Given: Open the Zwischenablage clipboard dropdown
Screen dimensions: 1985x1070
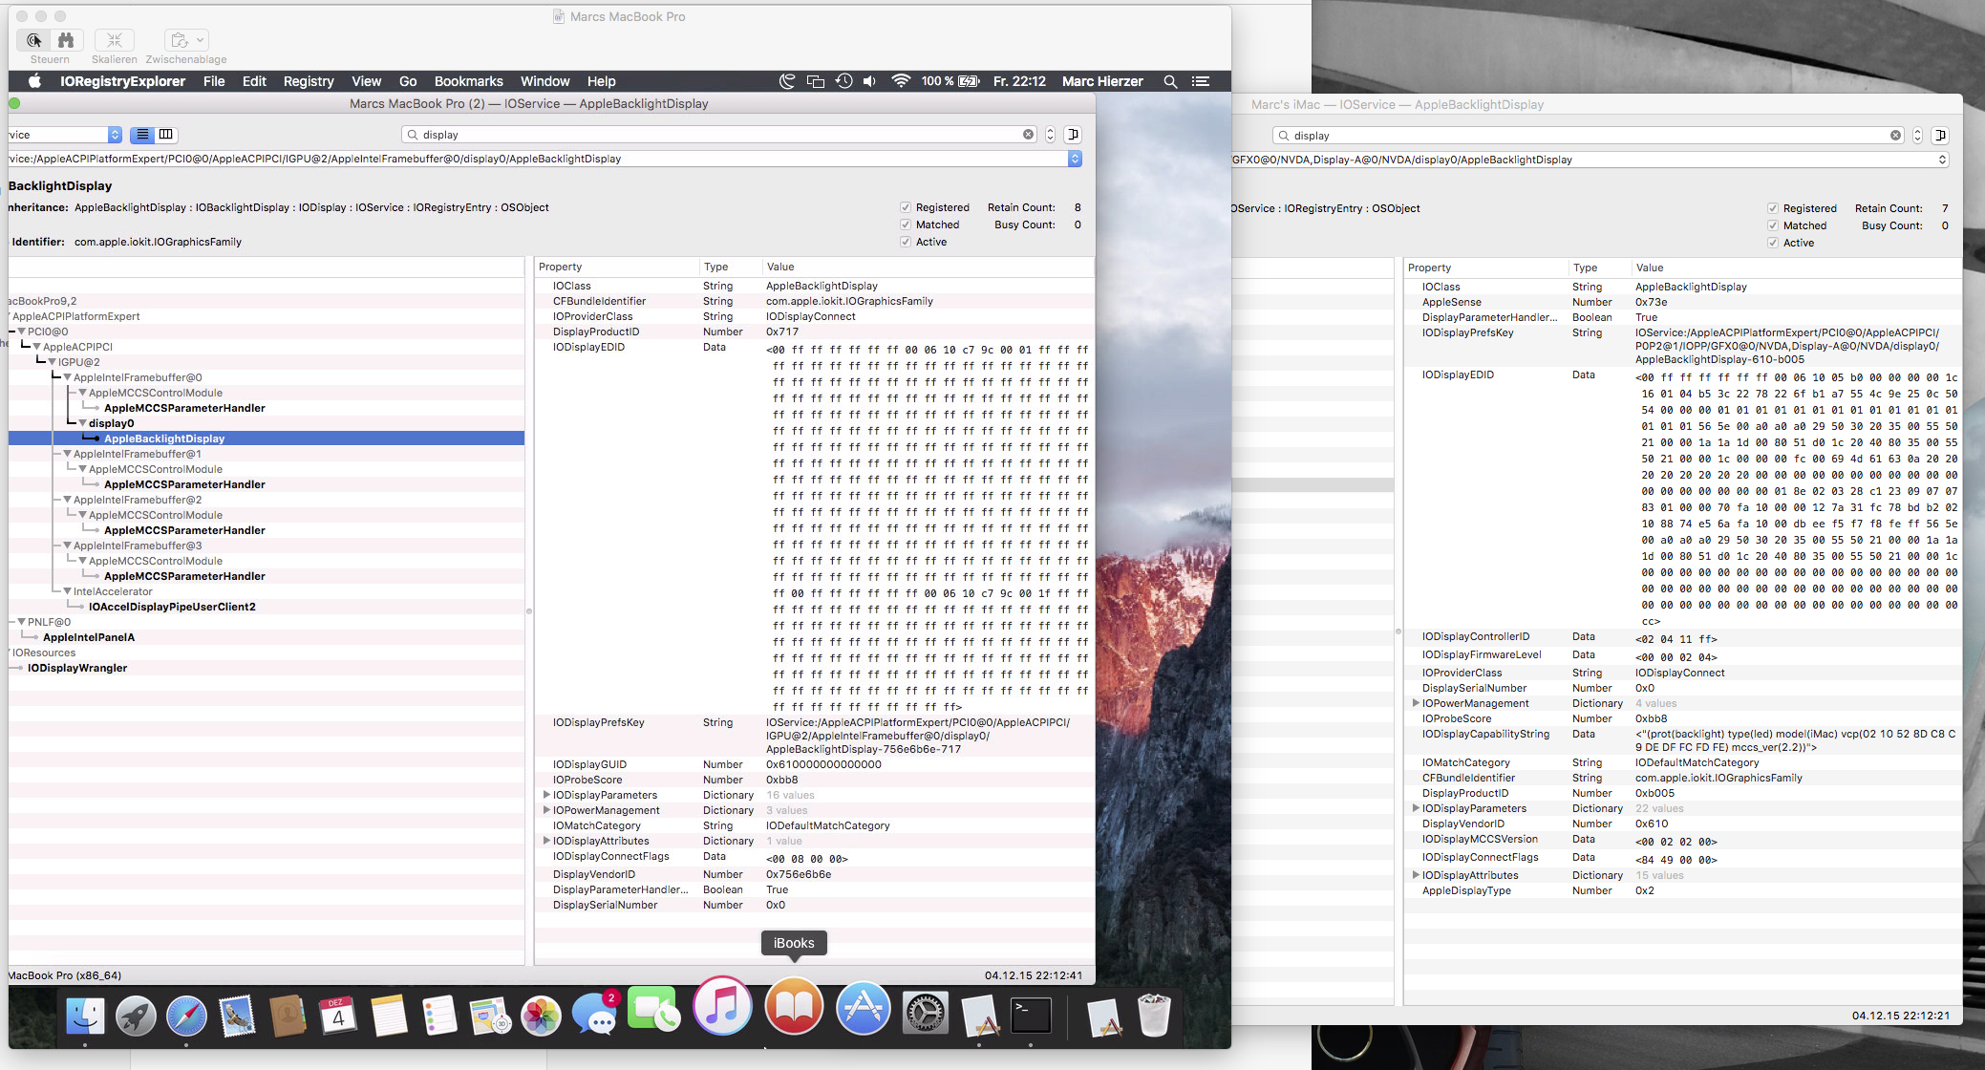Looking at the screenshot, I should click(x=186, y=40).
